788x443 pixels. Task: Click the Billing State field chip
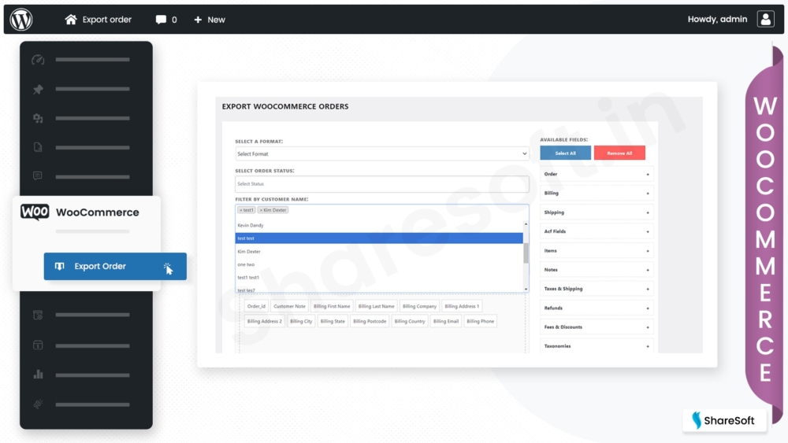333,321
